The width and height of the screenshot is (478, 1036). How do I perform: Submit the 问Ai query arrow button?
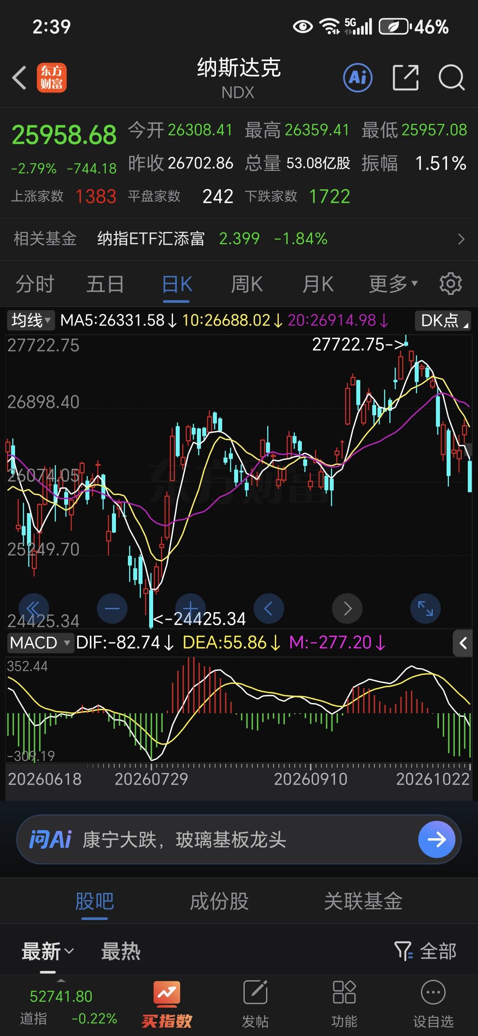pyautogui.click(x=436, y=839)
